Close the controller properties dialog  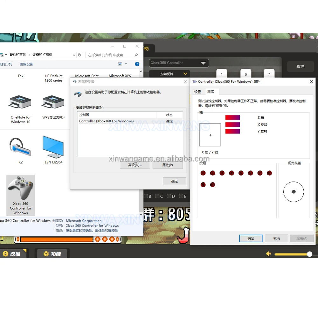[311, 81]
